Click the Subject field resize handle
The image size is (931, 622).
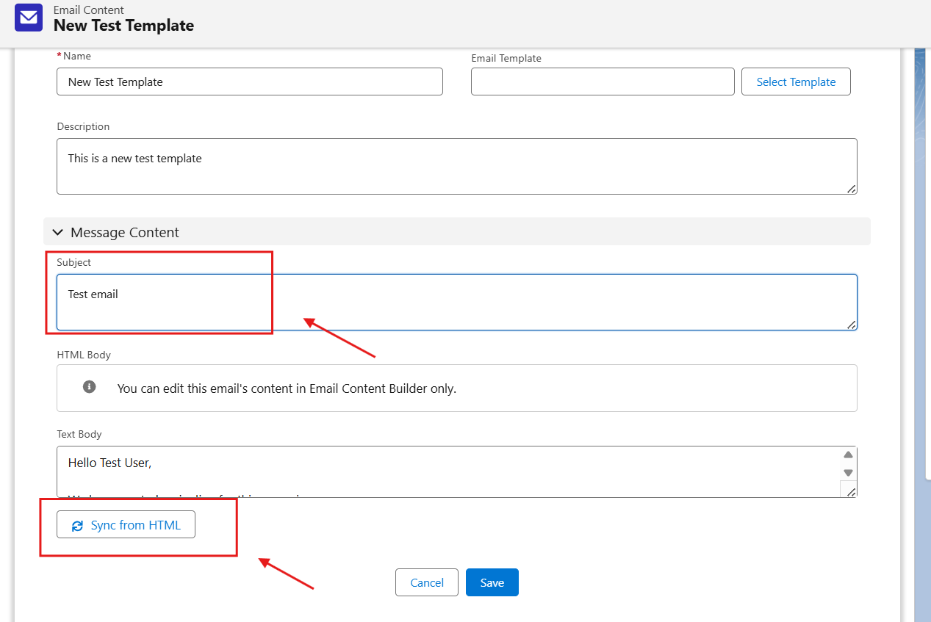point(851,325)
